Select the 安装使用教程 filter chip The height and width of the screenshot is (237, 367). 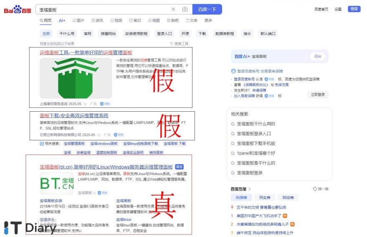(136, 34)
